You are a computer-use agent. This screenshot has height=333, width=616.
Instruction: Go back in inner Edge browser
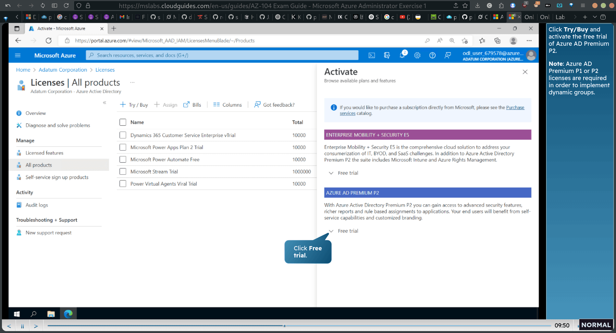pos(18,41)
